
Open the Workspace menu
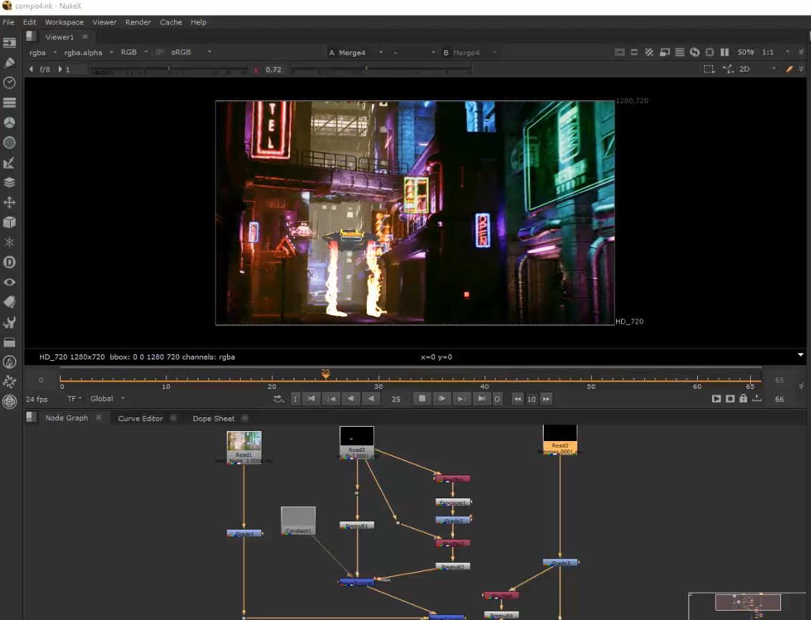pos(64,22)
